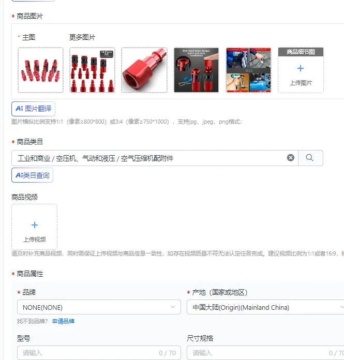Open AI 图片翻译 image translation
The height and width of the screenshot is (360, 344).
(x=33, y=109)
